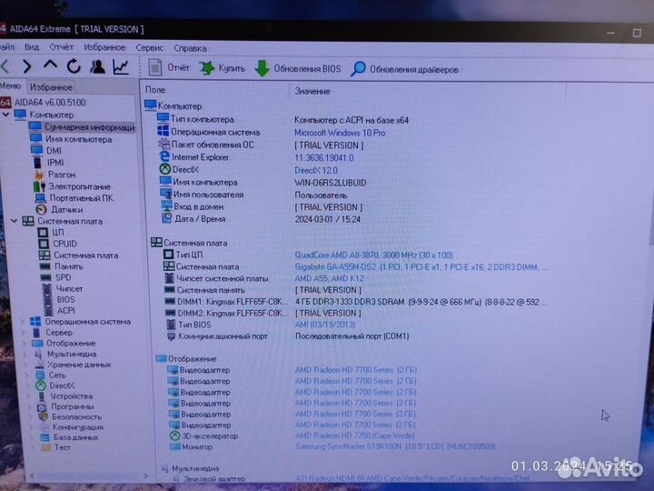Open the user manager icon in toolbar
This screenshot has height=491, width=654.
pos(97,66)
